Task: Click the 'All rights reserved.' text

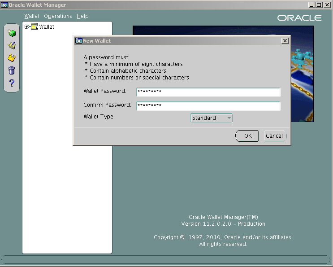Action: pyautogui.click(x=223, y=244)
